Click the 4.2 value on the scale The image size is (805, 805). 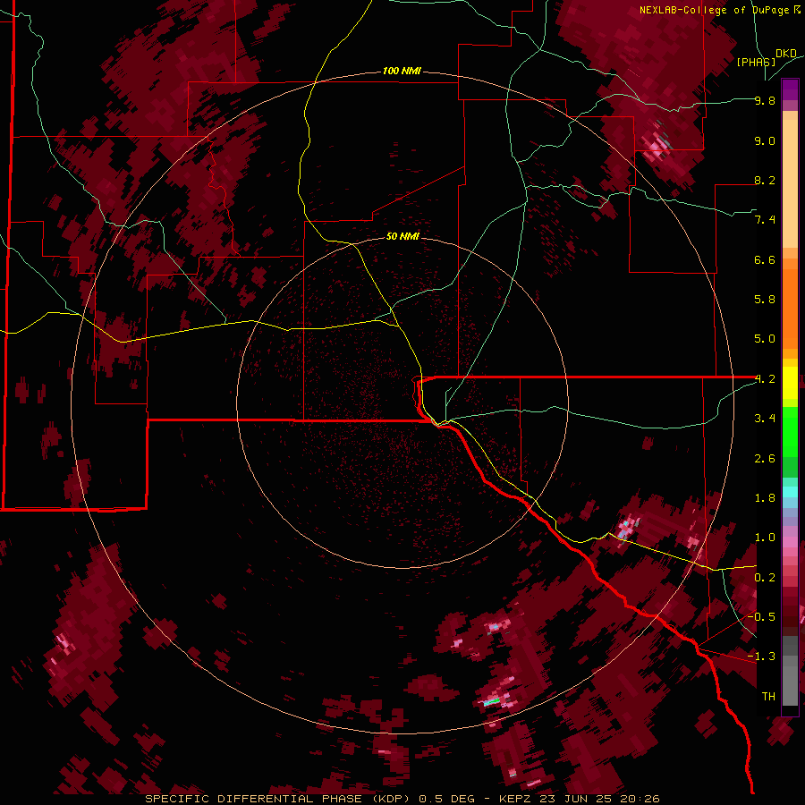[765, 379]
